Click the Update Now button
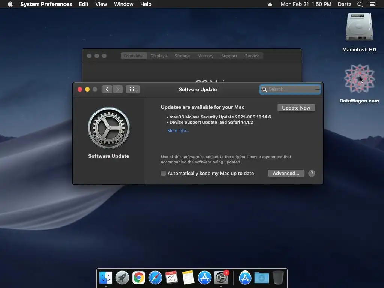384x288 pixels. (x=296, y=108)
